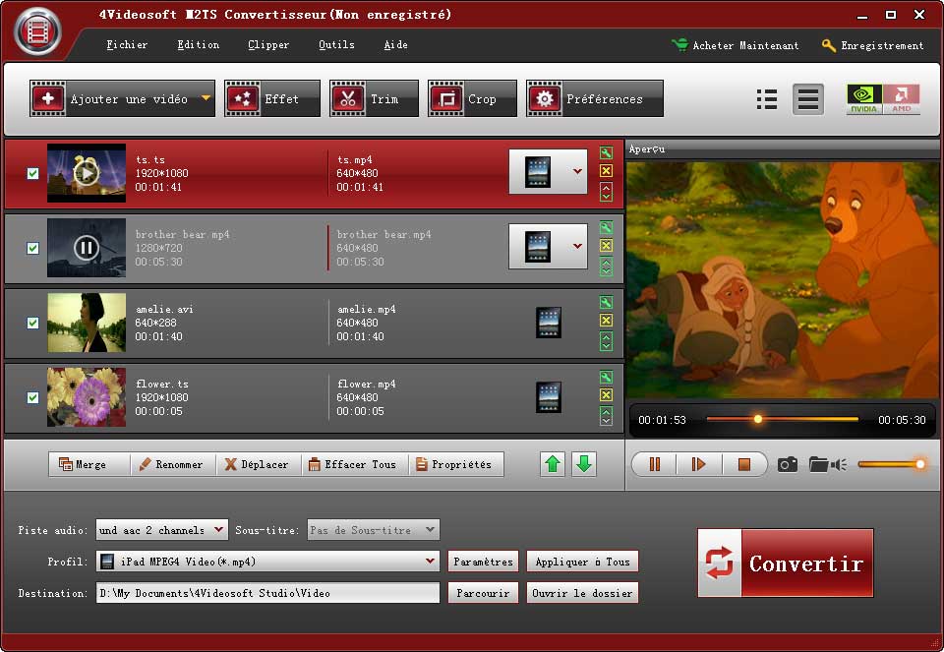Screen dimensions: 944x652
Task: Uncheck the amelie.avi checkbox
Action: click(x=32, y=323)
